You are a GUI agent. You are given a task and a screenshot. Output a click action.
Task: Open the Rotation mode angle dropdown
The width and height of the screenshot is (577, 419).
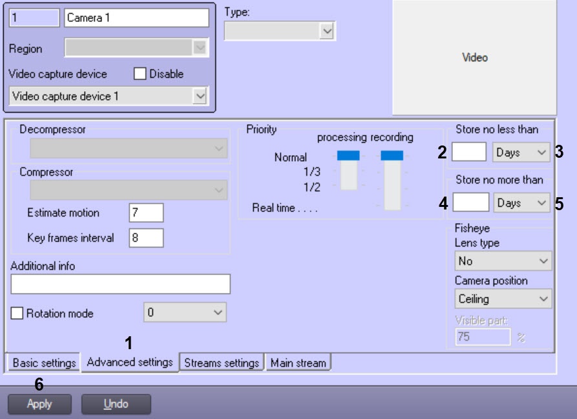pos(185,312)
